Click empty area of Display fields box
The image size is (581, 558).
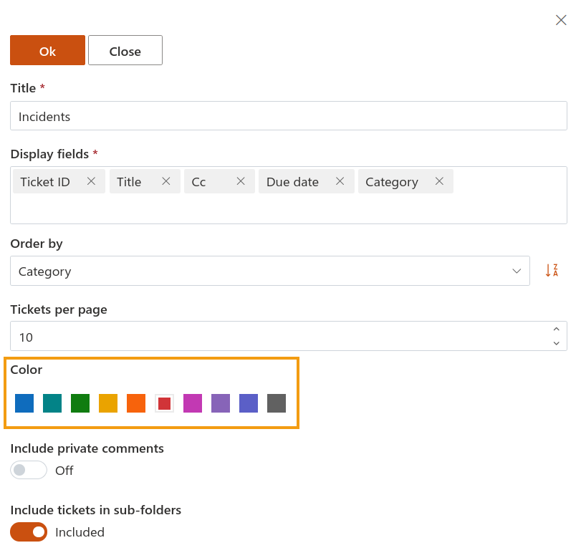coord(289,209)
